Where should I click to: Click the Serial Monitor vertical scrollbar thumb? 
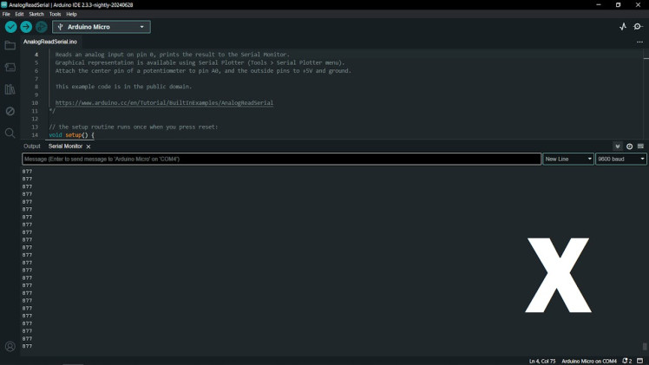tap(645, 347)
